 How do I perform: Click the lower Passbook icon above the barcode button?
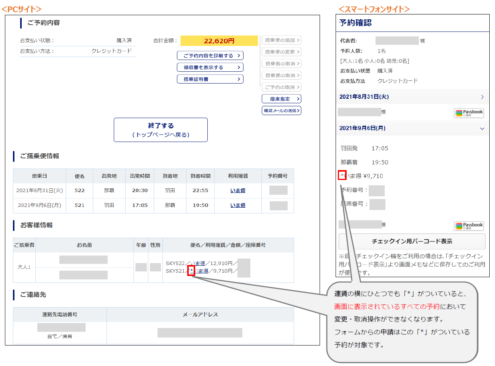pos(469,226)
